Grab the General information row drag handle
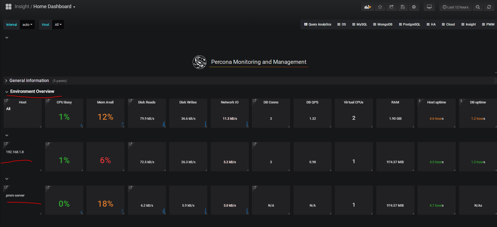The image size is (497, 227). [x=495, y=81]
